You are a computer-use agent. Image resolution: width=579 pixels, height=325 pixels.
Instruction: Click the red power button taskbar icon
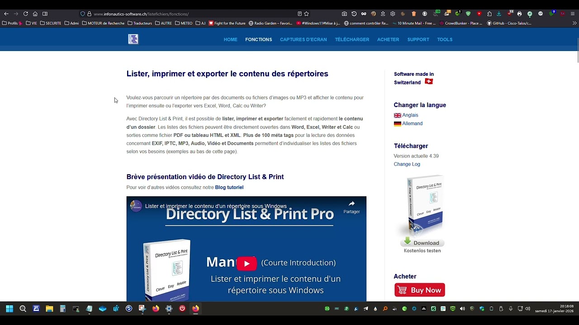pyautogui.click(x=182, y=309)
